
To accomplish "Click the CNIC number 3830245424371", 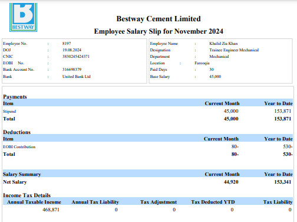I will click(x=76, y=57).
